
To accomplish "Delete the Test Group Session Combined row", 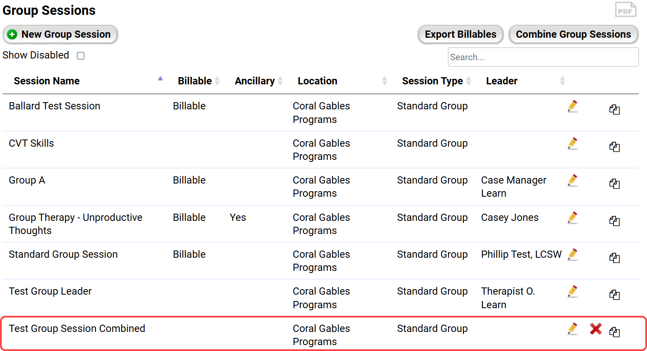I will [x=596, y=329].
